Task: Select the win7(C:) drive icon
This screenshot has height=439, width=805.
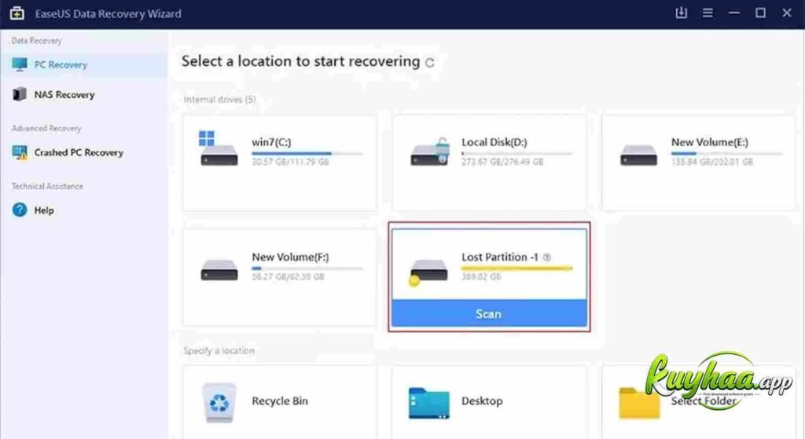Action: [219, 148]
